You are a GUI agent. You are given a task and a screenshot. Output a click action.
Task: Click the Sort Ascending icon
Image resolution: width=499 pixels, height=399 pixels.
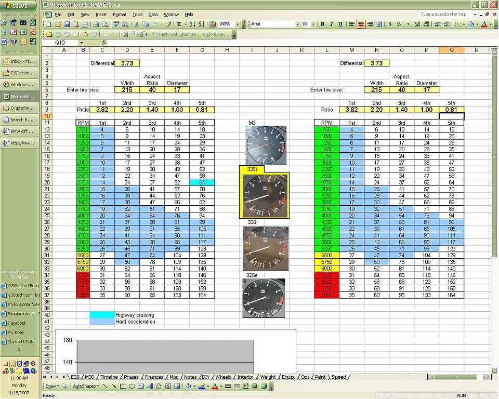coord(192,24)
